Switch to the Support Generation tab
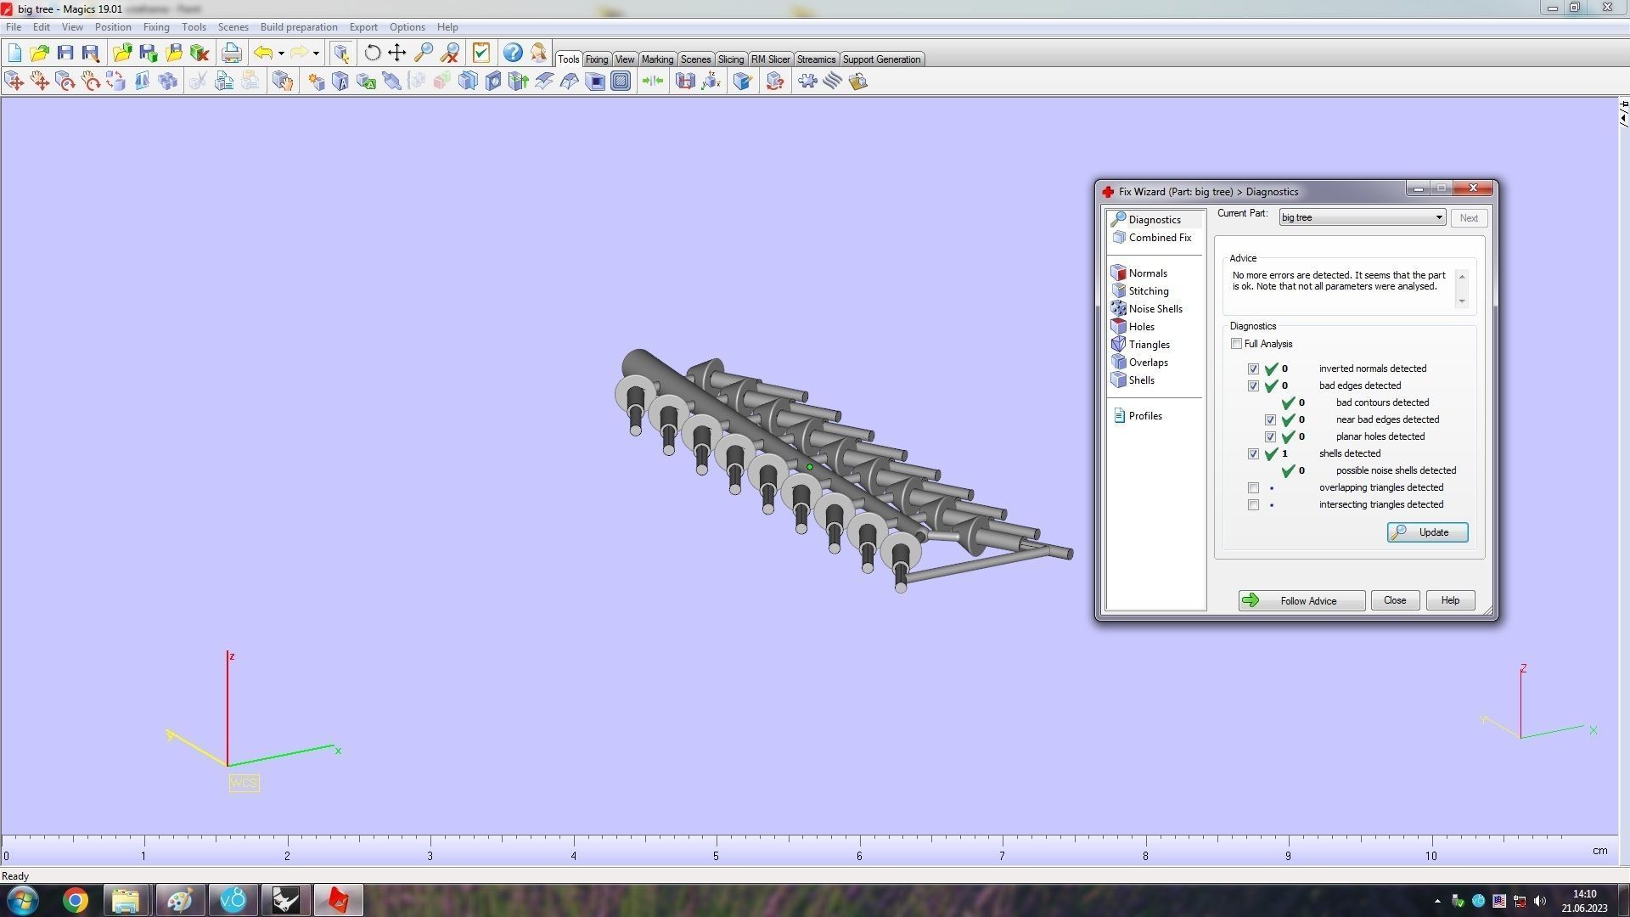This screenshot has width=1630, height=917. pos(880,59)
